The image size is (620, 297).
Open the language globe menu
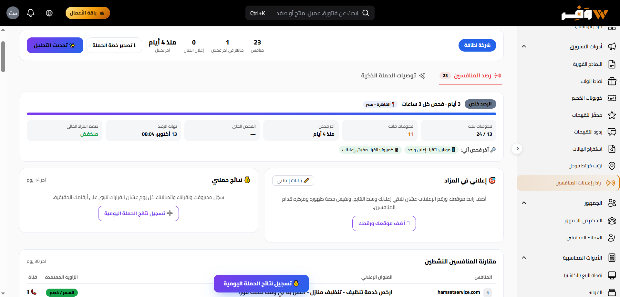pyautogui.click(x=49, y=13)
